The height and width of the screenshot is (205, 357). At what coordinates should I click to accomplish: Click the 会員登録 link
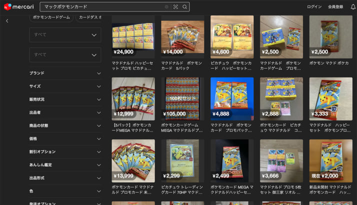coord(335,7)
